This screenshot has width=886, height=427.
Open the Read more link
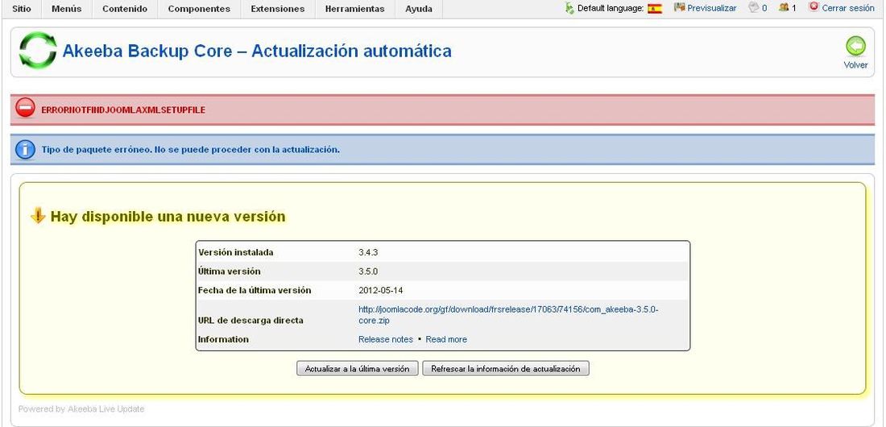tap(446, 339)
